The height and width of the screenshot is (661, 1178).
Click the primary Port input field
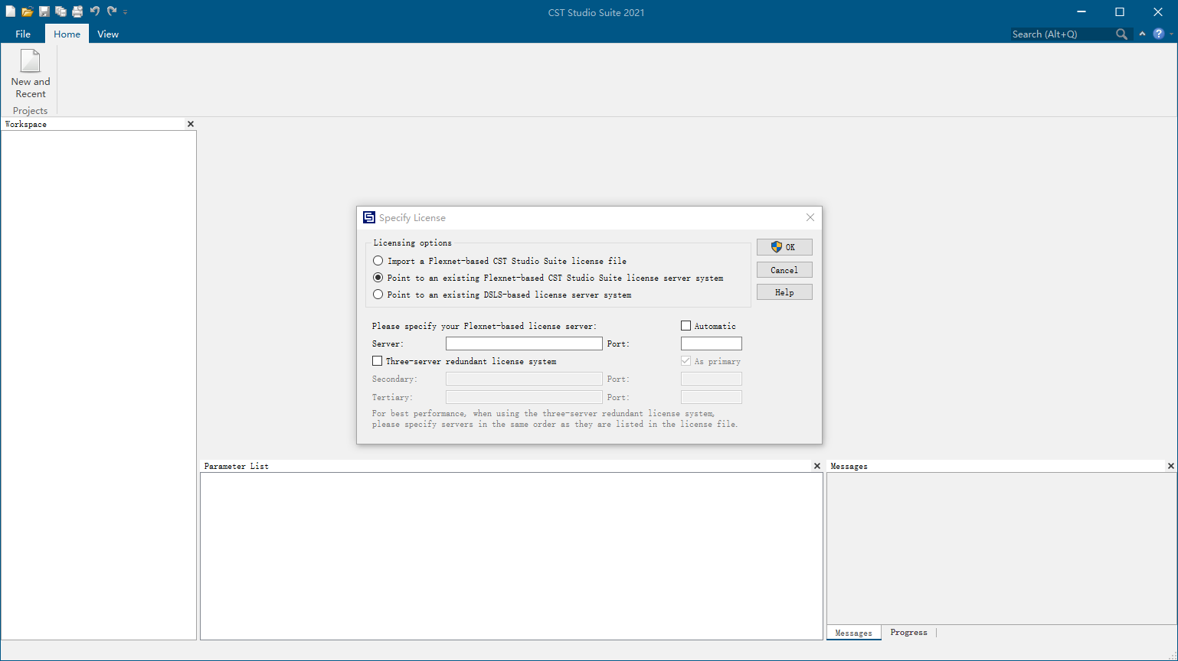(x=712, y=344)
